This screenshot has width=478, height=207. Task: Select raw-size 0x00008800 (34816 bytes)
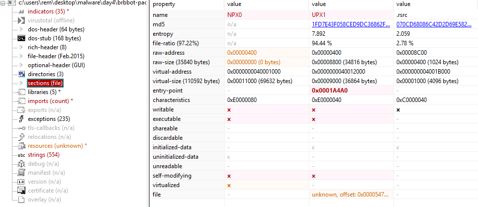click(344, 62)
